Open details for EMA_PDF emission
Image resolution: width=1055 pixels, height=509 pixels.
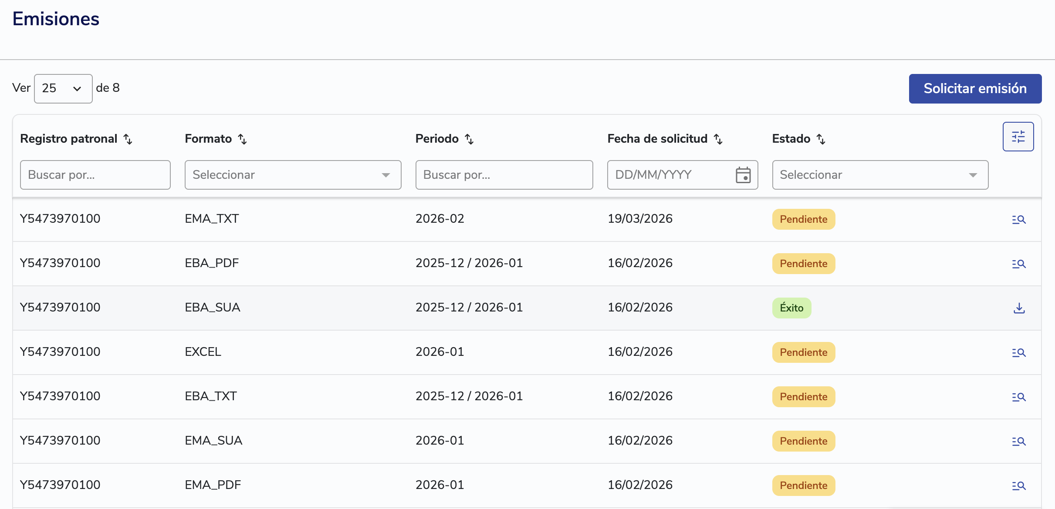1018,486
